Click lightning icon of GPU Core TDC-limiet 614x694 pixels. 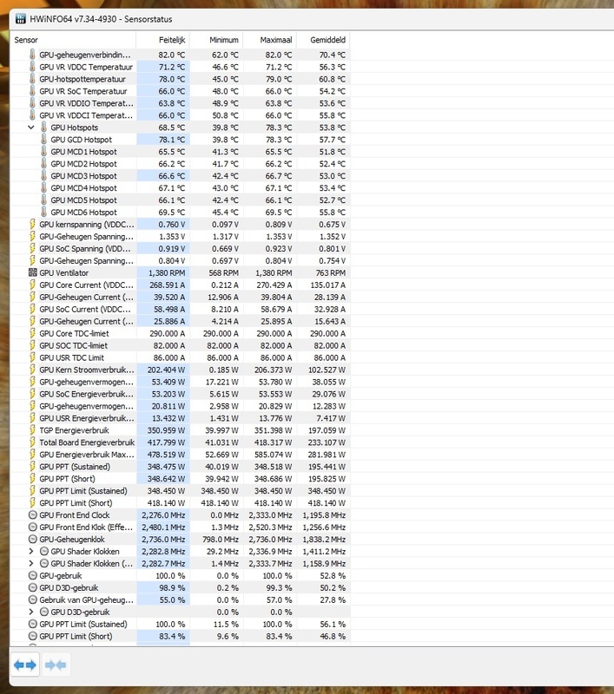[x=32, y=333]
